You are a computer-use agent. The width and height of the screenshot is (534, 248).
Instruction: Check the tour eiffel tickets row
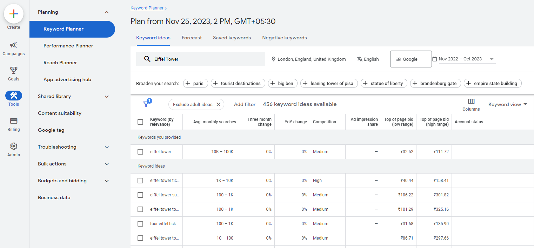[140, 224]
